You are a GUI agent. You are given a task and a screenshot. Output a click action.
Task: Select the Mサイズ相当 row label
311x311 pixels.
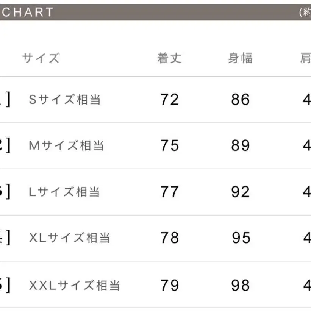[x=66, y=146]
